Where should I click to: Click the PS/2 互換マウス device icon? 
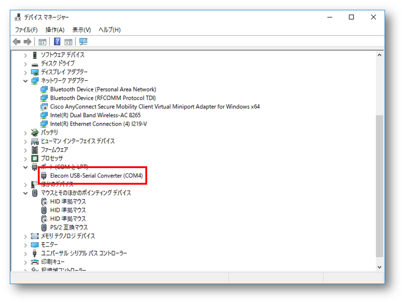coord(44,227)
